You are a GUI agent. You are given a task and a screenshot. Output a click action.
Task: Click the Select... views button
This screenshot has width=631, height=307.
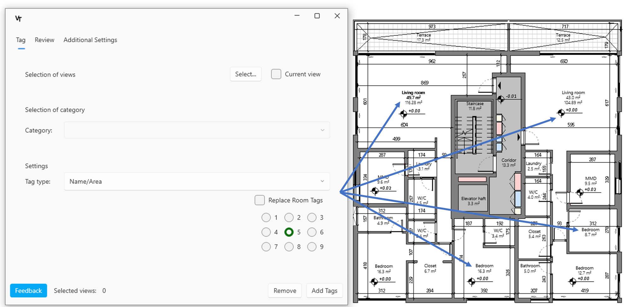[x=246, y=74]
